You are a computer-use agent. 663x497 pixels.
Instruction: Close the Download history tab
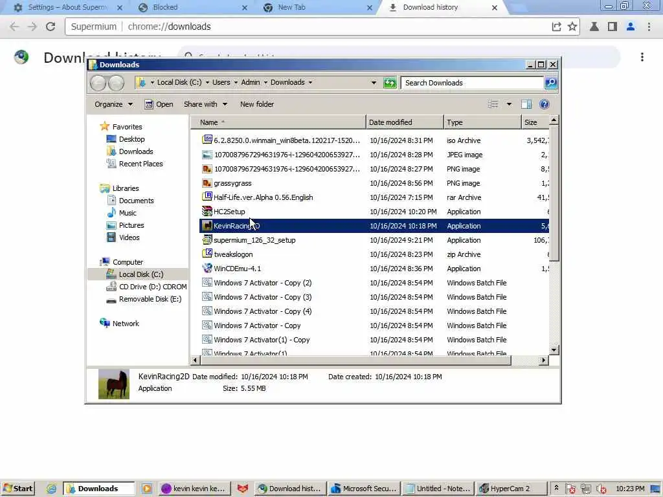coord(494,8)
